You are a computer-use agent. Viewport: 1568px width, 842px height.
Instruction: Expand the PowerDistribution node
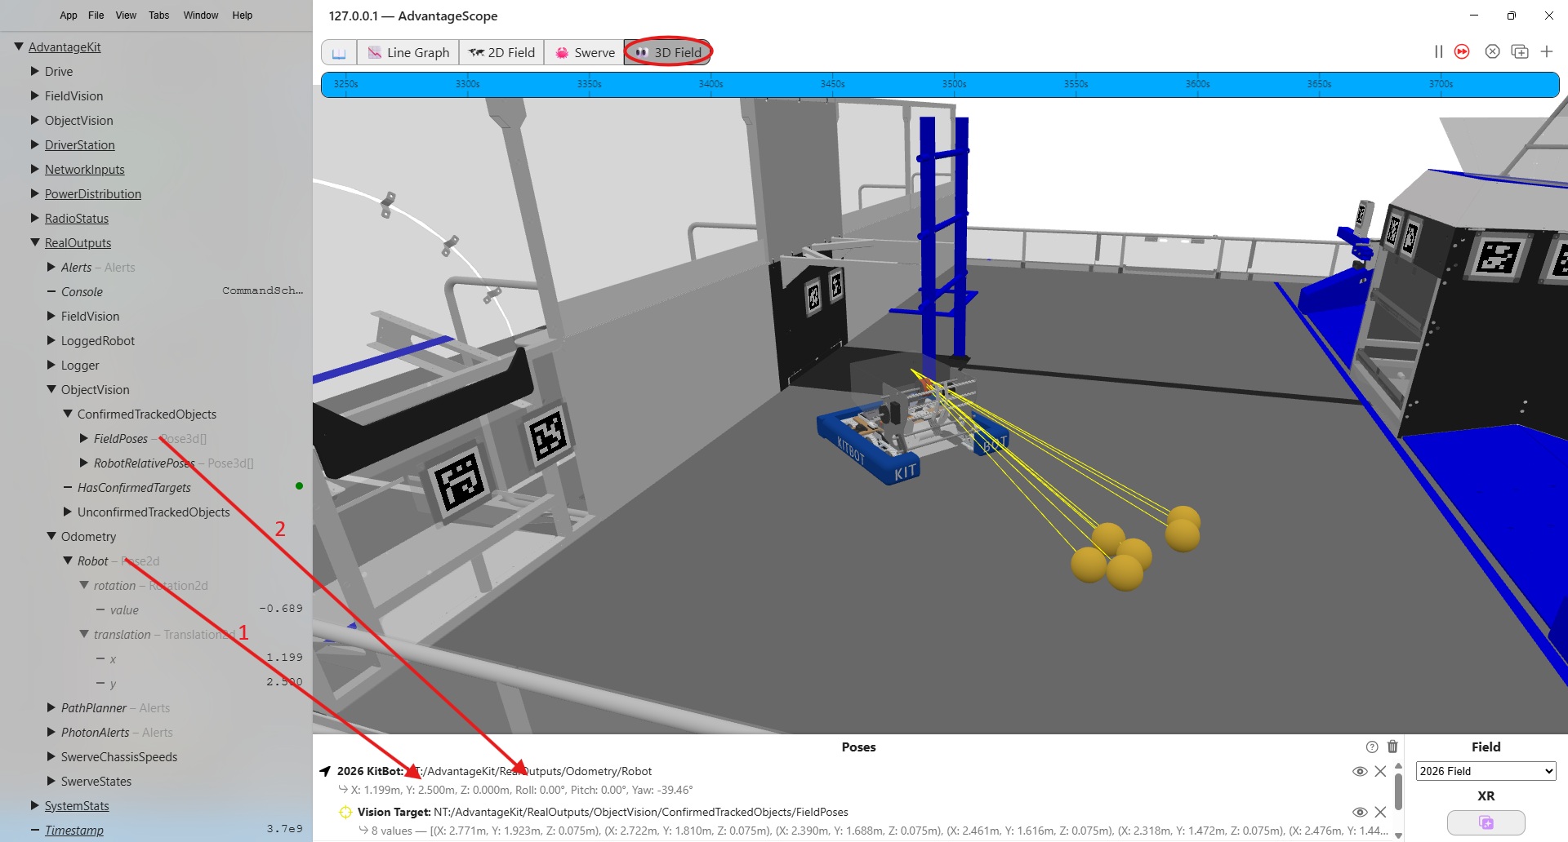pos(35,193)
